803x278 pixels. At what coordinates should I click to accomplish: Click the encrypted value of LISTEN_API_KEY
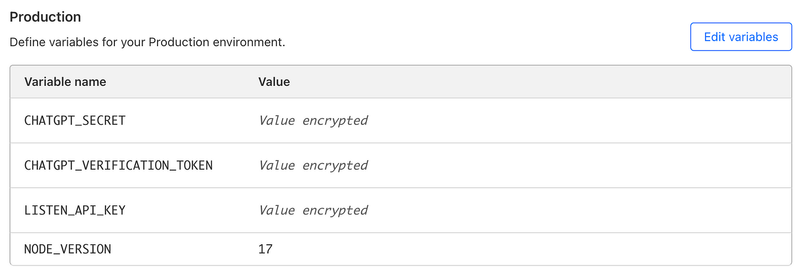click(x=313, y=210)
